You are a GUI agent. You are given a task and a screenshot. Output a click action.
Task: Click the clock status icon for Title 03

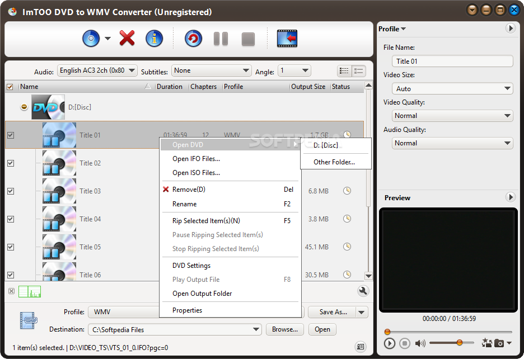[x=347, y=191]
